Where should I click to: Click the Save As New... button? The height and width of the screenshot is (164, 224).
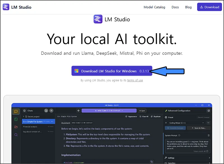199,128
